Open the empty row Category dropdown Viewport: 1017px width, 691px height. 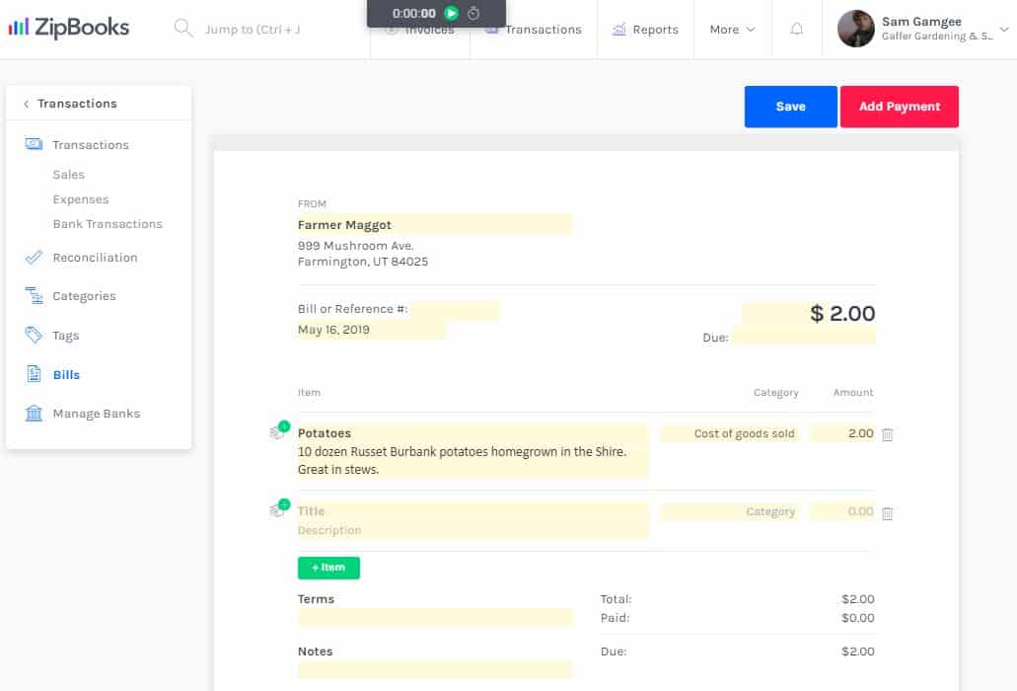click(x=730, y=511)
